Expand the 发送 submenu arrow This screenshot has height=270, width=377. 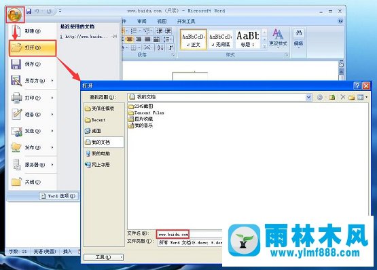tap(52, 131)
